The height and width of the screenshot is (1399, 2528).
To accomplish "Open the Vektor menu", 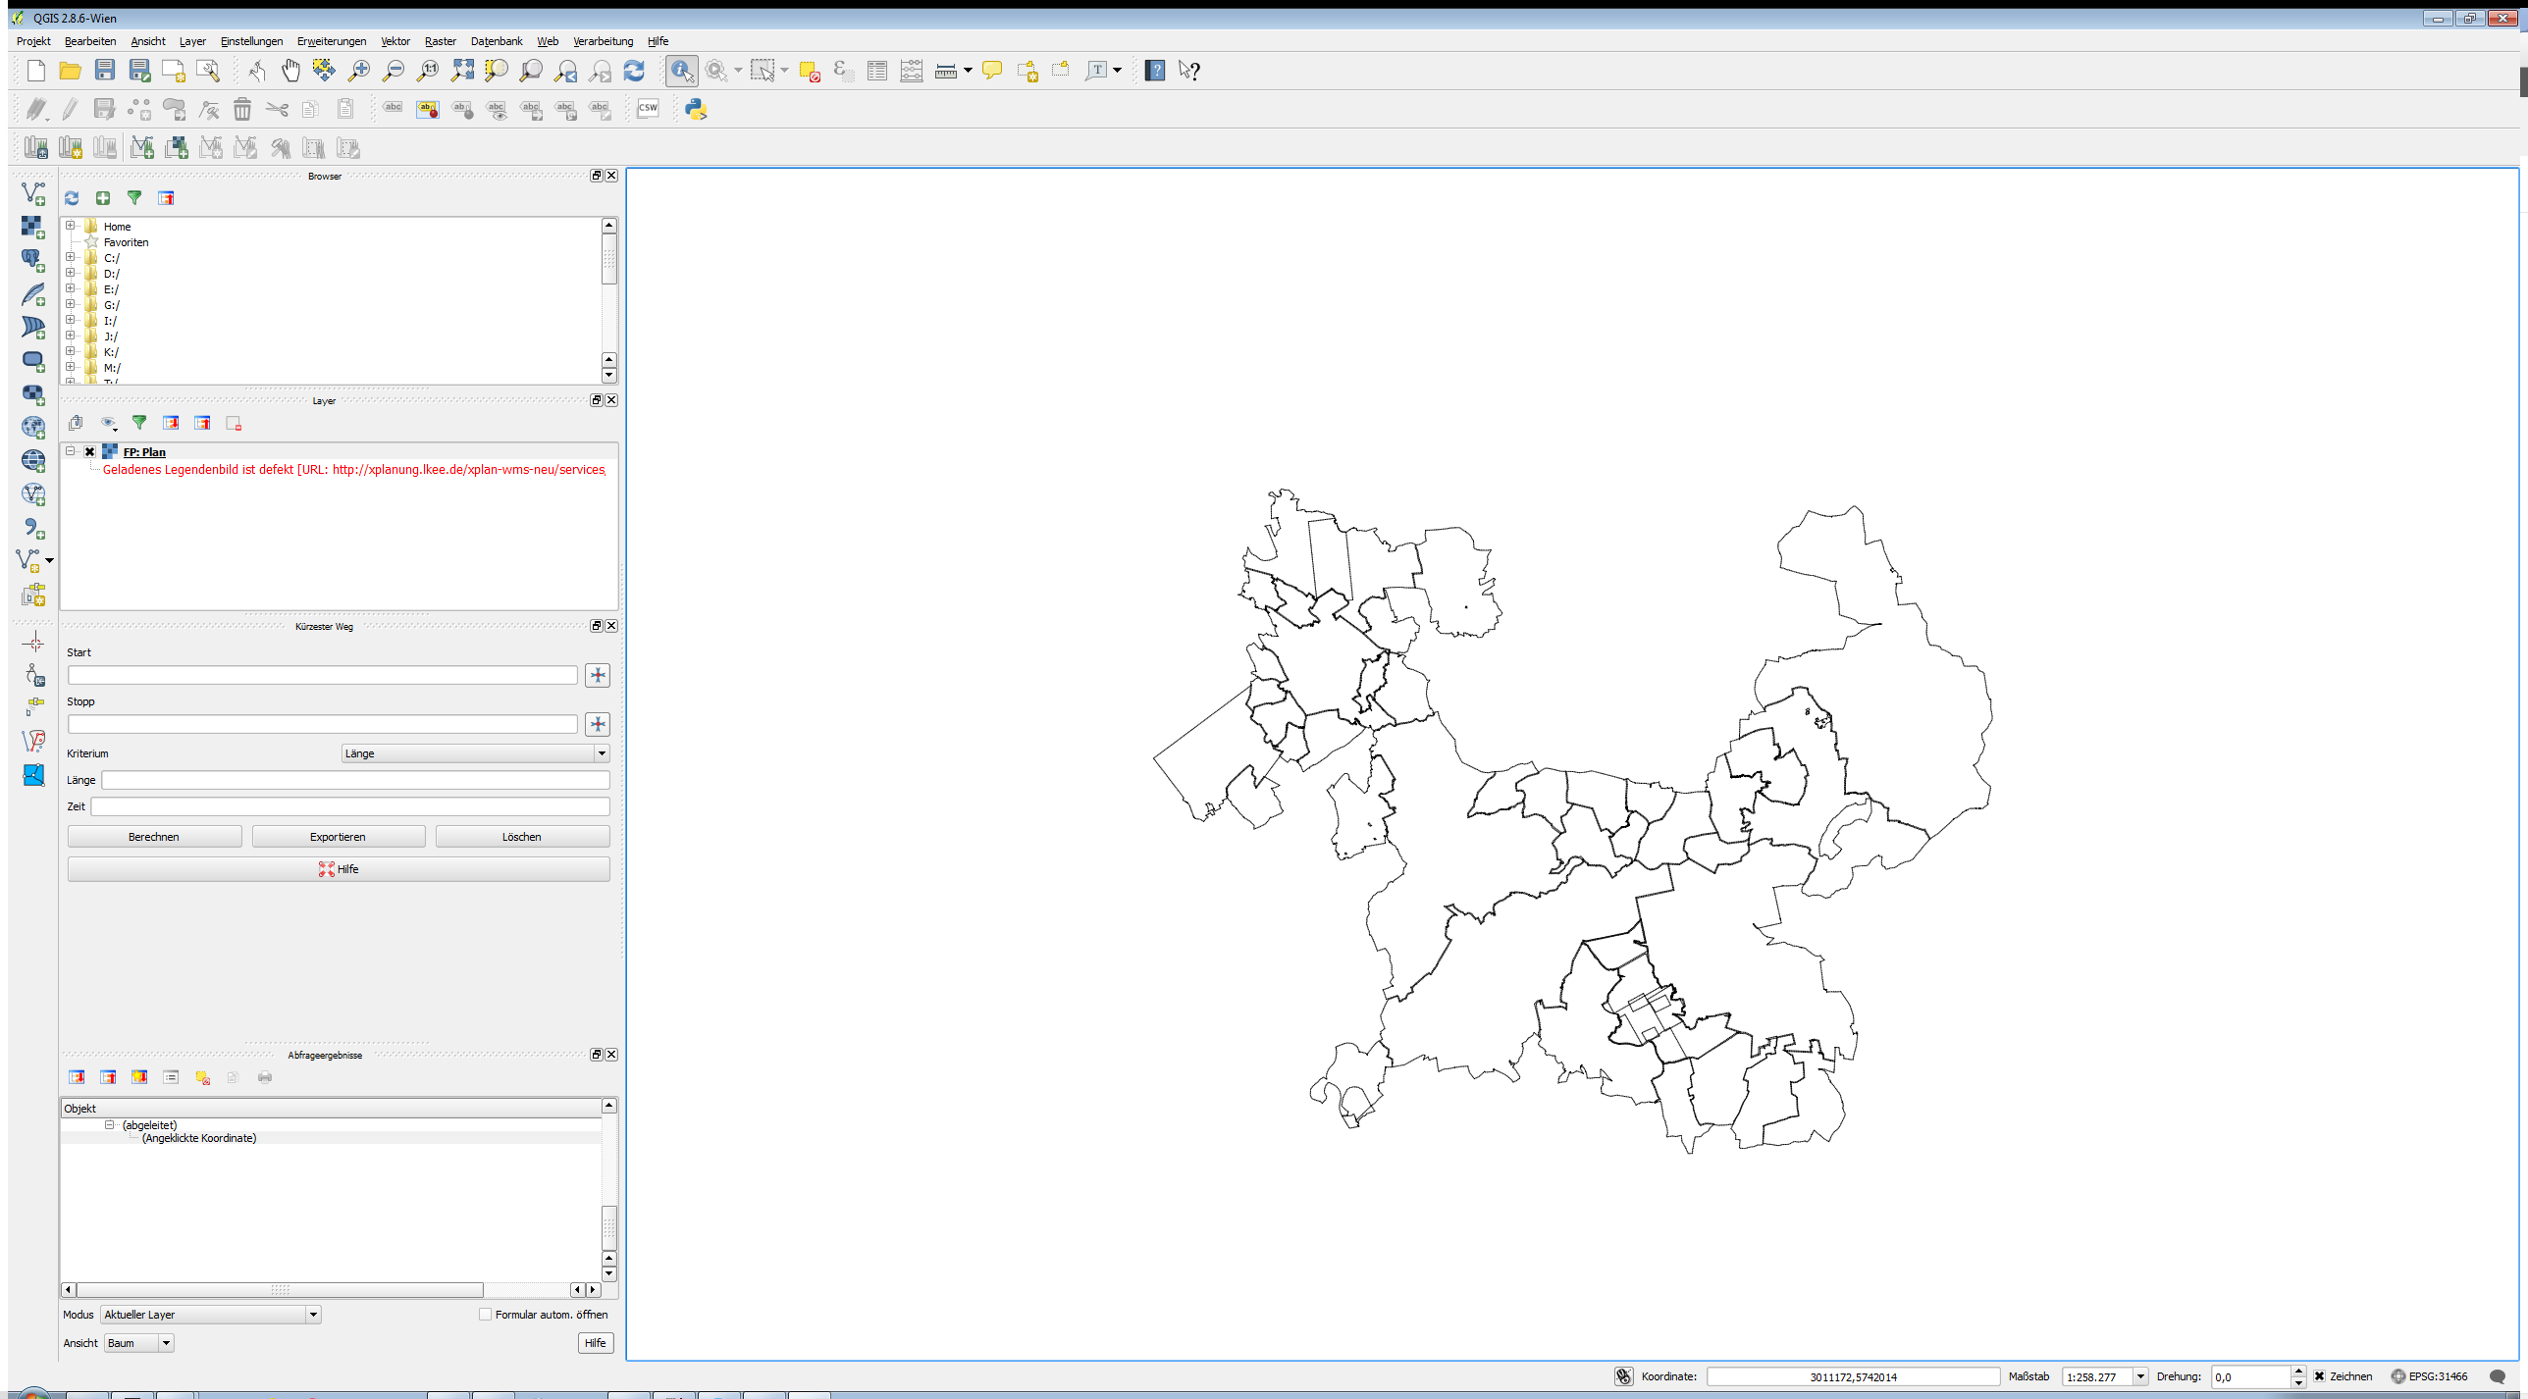I will click(395, 41).
